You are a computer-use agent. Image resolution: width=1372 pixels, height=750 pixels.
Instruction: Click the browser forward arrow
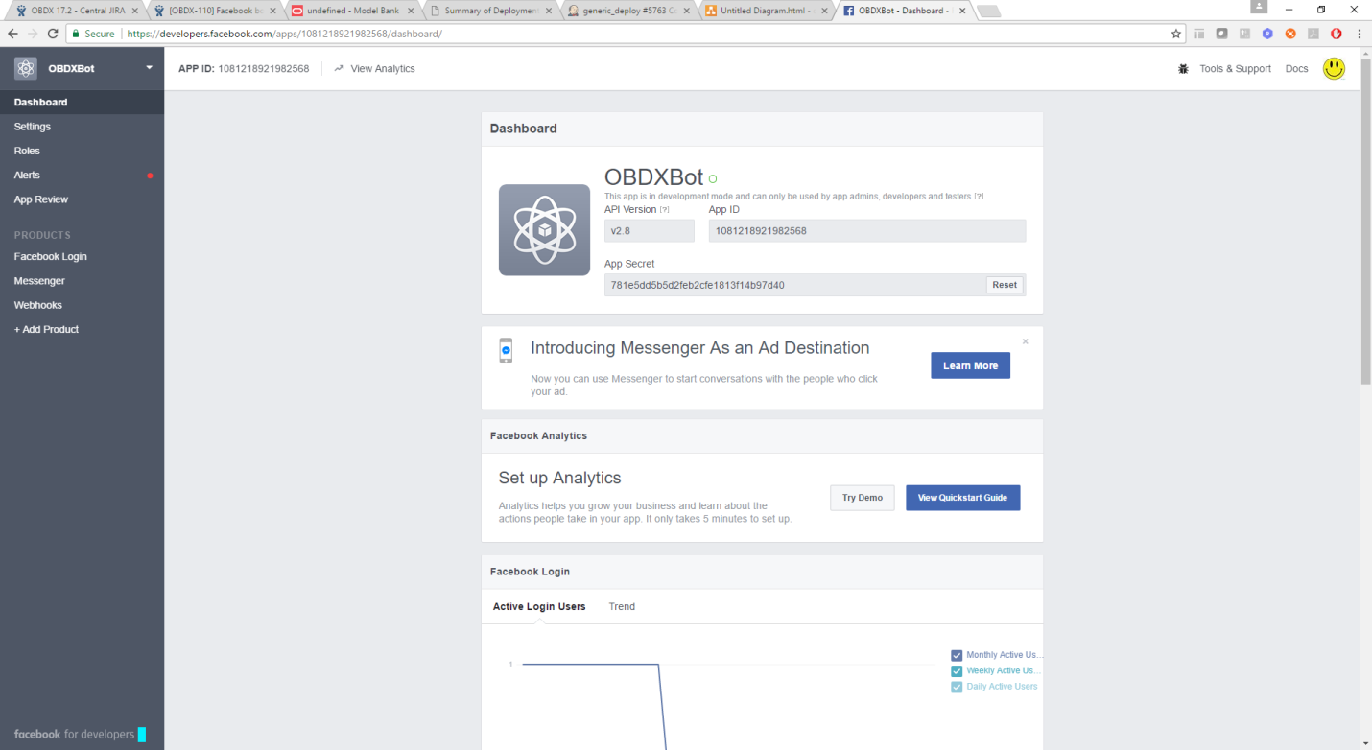coord(34,34)
